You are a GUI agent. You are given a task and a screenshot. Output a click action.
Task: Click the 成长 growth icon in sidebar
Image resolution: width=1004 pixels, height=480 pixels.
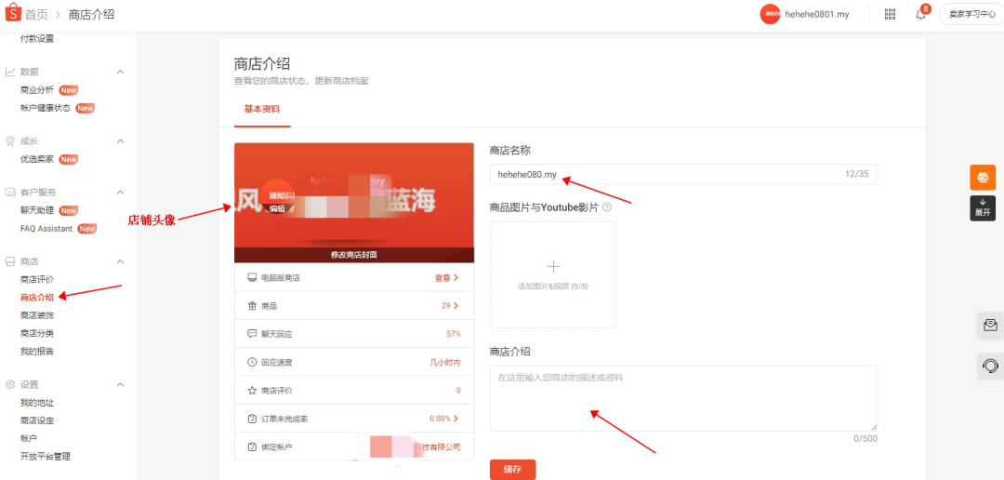[x=10, y=141]
